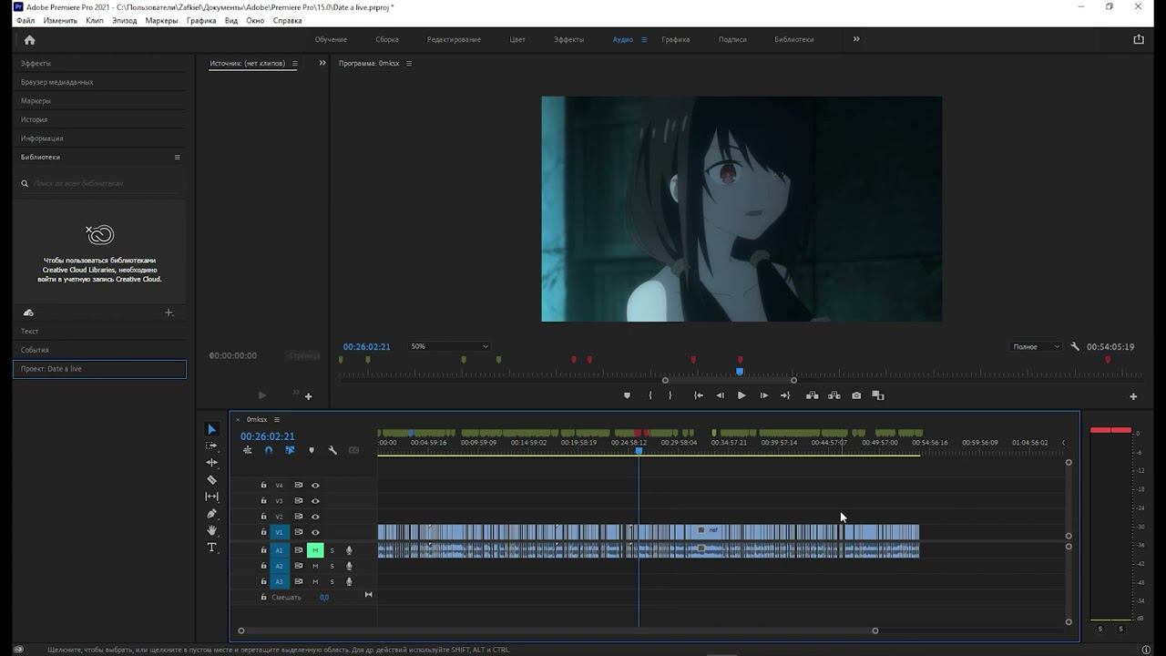1166x656 pixels.
Task: Show more workspaces overflow chevron
Action: (x=856, y=39)
